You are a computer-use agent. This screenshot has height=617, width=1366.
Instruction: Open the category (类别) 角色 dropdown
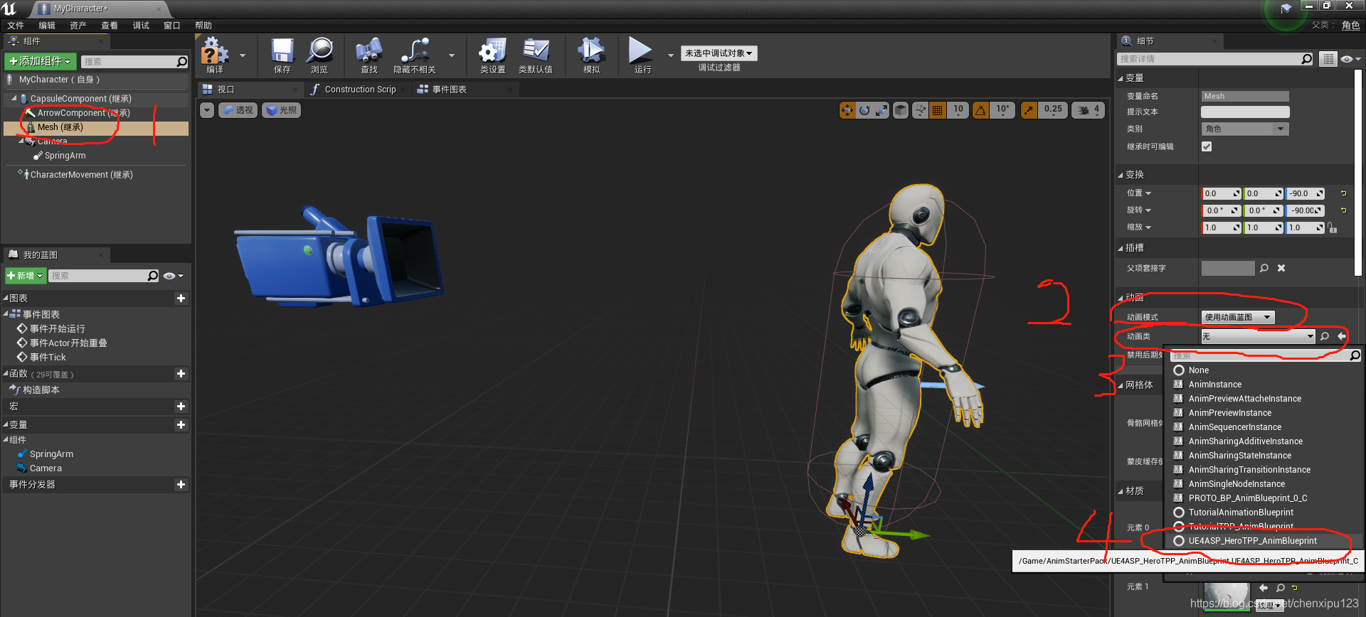coord(1244,129)
